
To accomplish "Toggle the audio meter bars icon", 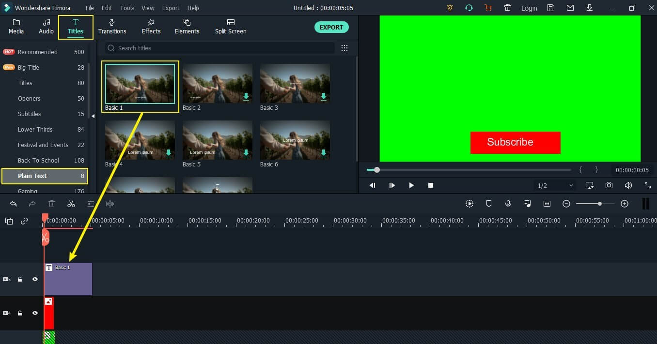I will point(645,204).
